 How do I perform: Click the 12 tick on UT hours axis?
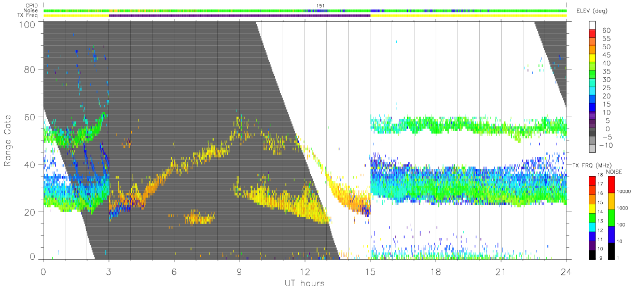pyautogui.click(x=305, y=272)
